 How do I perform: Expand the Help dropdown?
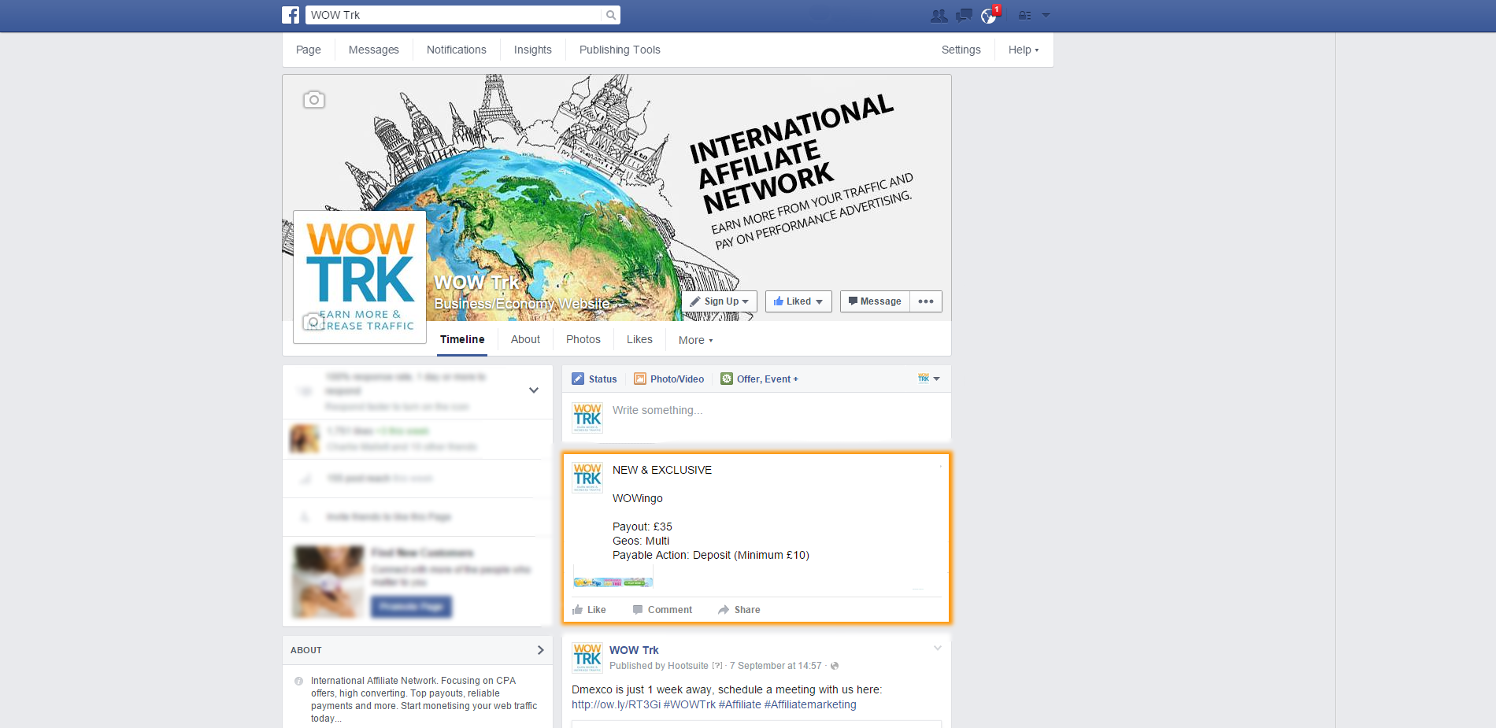pyautogui.click(x=1024, y=50)
